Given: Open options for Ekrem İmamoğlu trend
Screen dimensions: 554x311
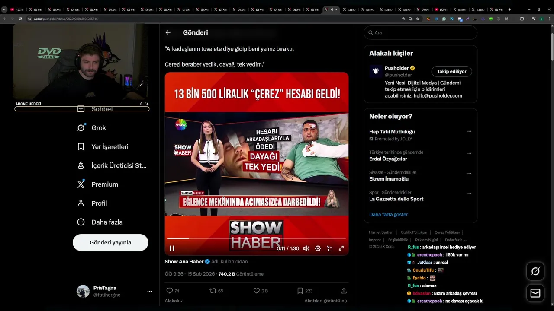Looking at the screenshot, I should (469, 173).
